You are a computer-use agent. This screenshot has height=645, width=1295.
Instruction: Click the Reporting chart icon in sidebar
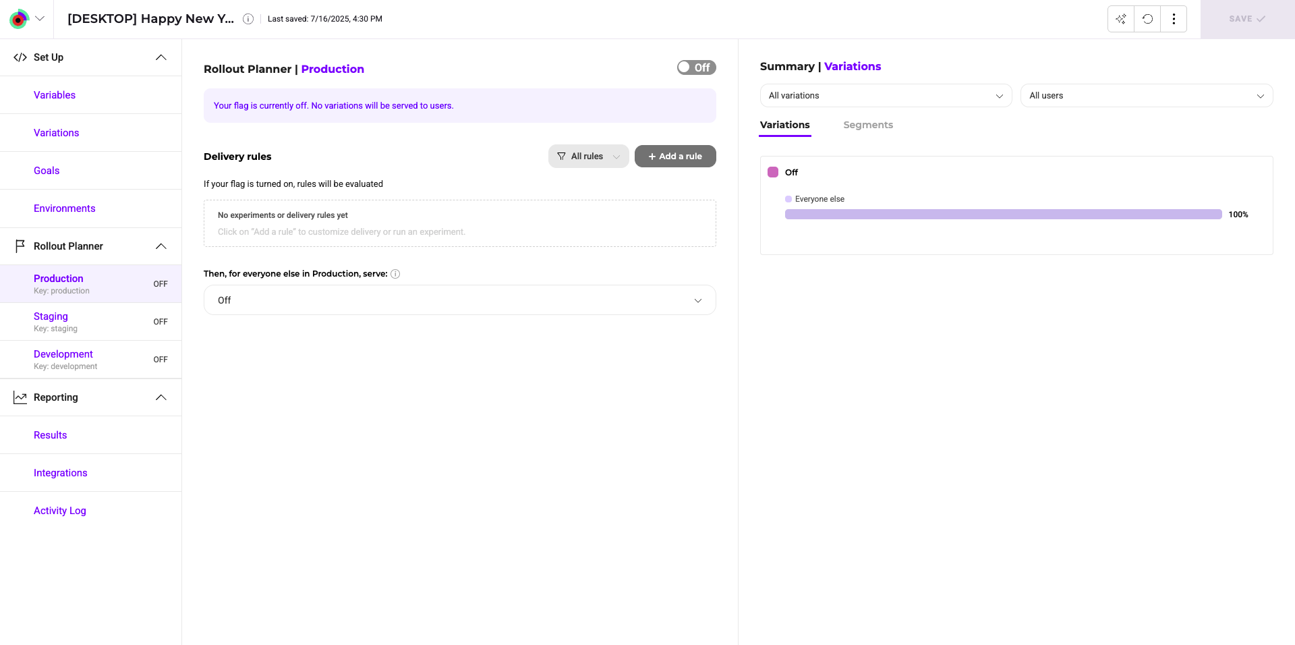[x=20, y=397]
